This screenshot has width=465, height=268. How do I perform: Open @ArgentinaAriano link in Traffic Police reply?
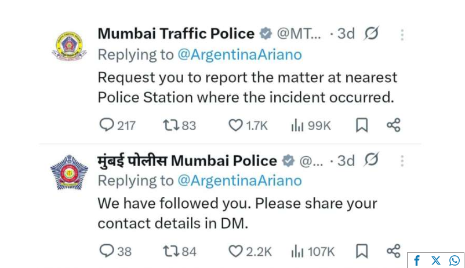pyautogui.click(x=239, y=54)
